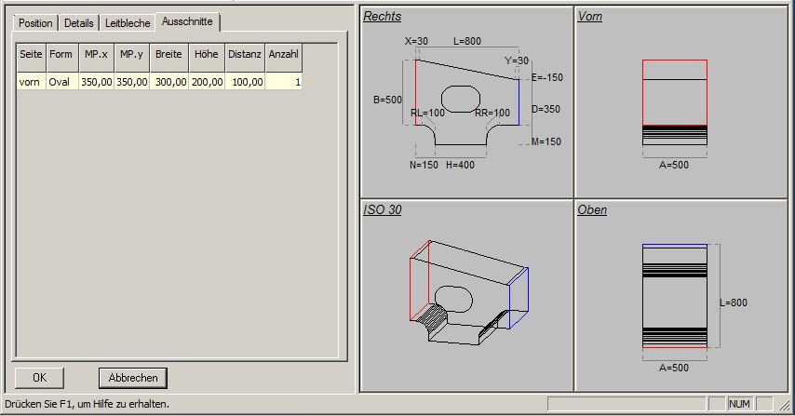Click the Ausschnitte tab
Viewport: 795px width, 416px height.
(x=189, y=21)
